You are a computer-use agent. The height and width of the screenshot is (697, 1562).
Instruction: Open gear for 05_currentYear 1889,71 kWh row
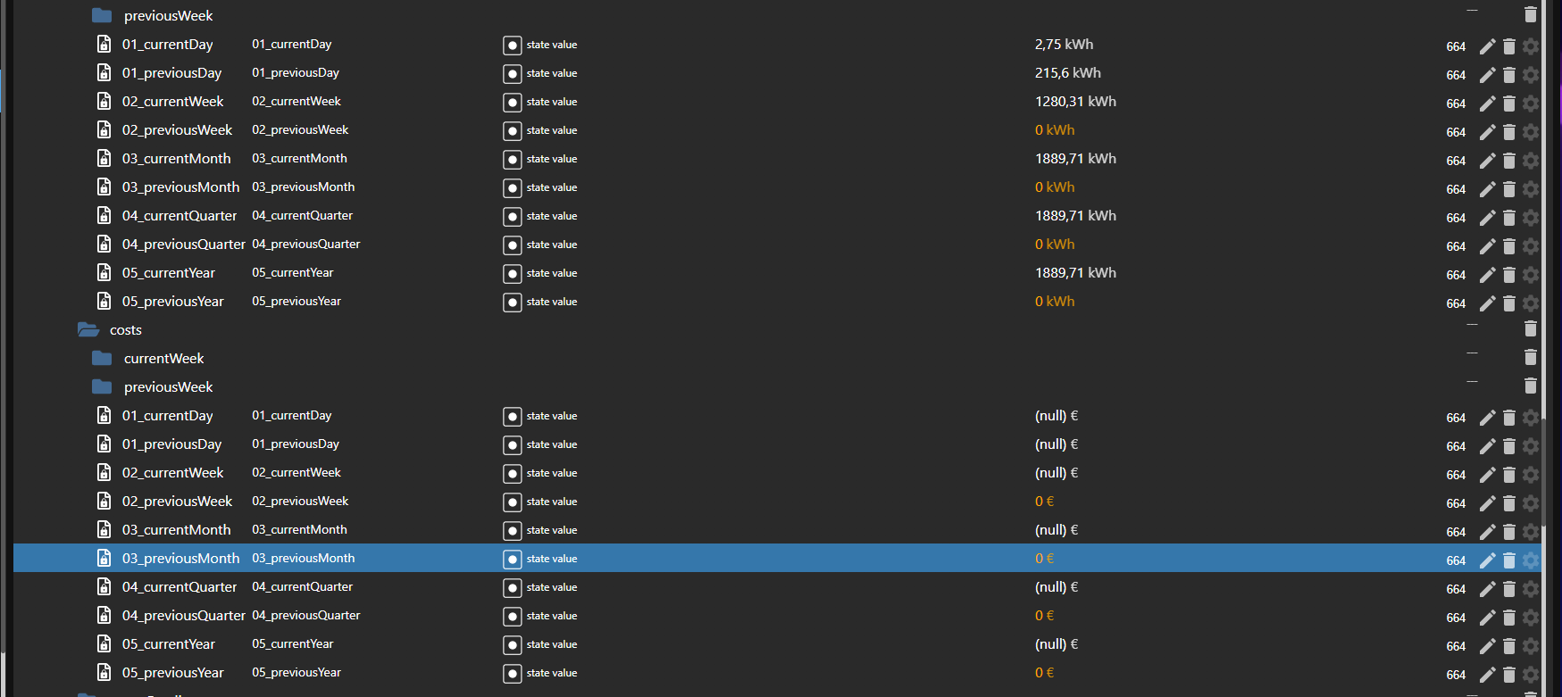(x=1531, y=275)
